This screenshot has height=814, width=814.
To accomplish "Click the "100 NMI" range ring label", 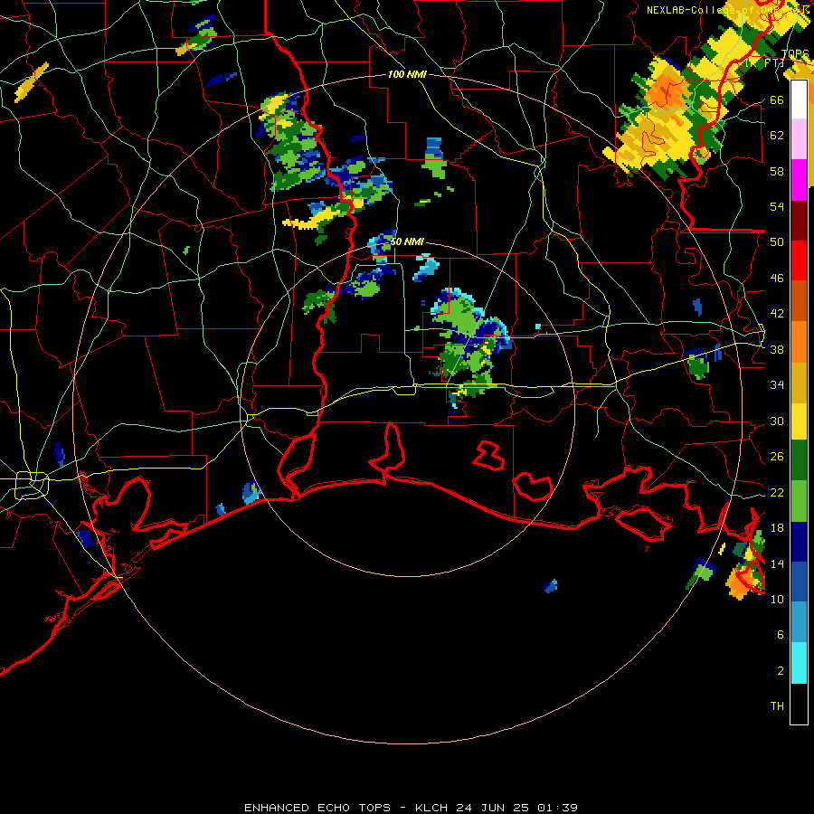I will pos(407,74).
